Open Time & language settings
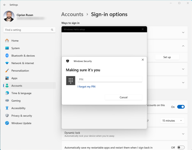192x150 pixels. [21, 93]
